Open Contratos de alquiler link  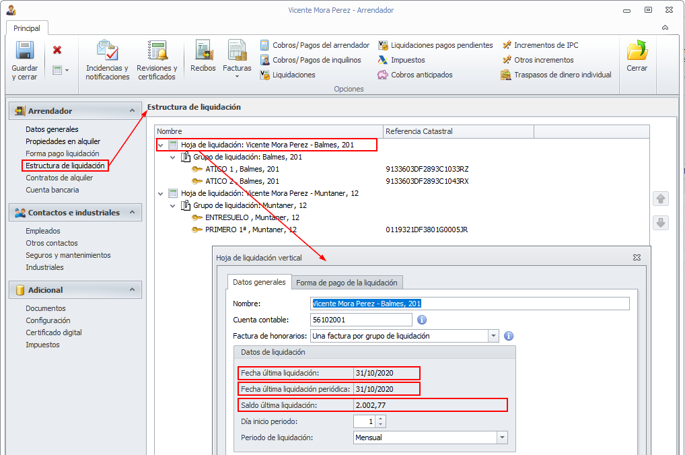(59, 178)
